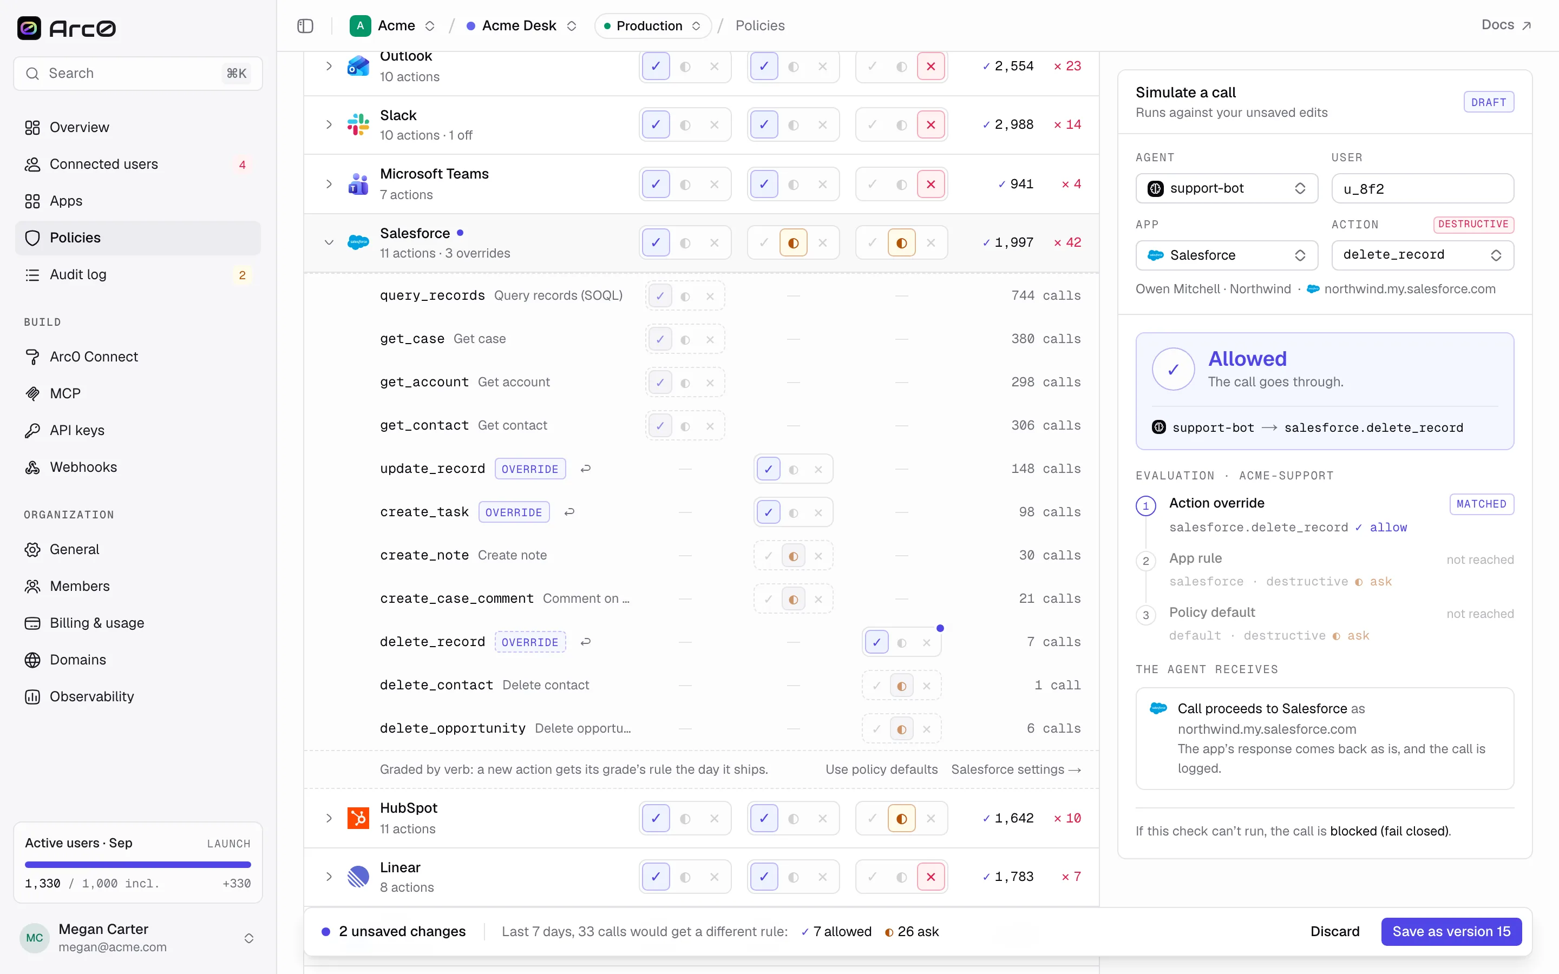This screenshot has width=1559, height=974.
Task: Toggle the sidebar collapse icon
Action: pos(305,26)
